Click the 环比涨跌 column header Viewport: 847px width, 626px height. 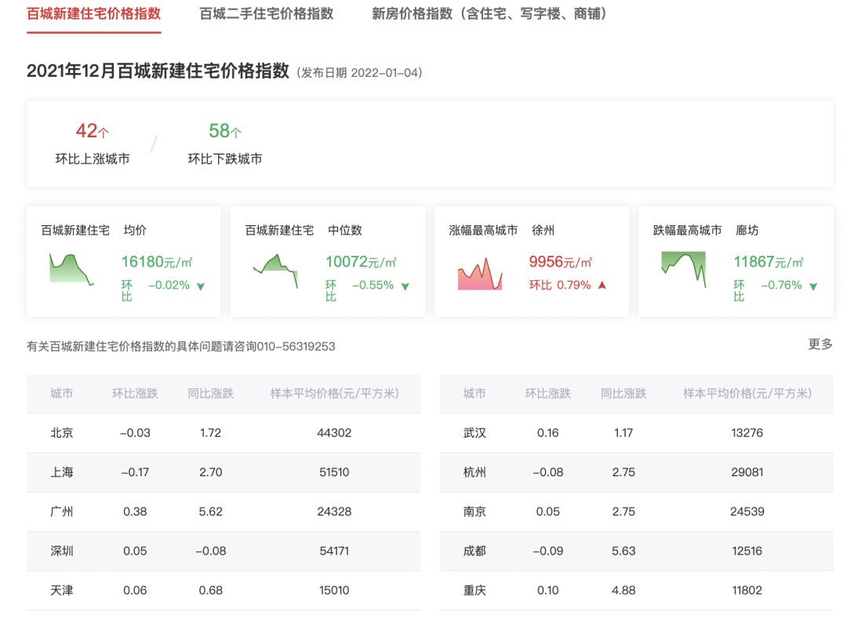(135, 394)
